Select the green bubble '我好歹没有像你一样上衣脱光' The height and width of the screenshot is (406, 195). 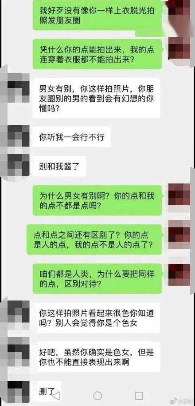(x=97, y=15)
